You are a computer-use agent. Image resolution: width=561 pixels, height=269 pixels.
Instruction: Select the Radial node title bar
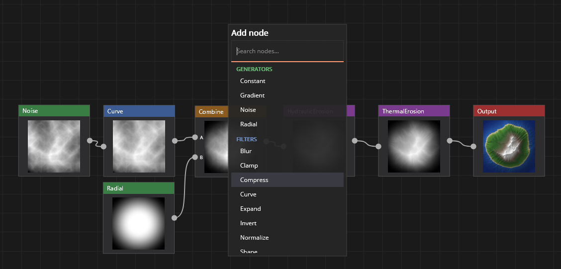pyautogui.click(x=139, y=188)
